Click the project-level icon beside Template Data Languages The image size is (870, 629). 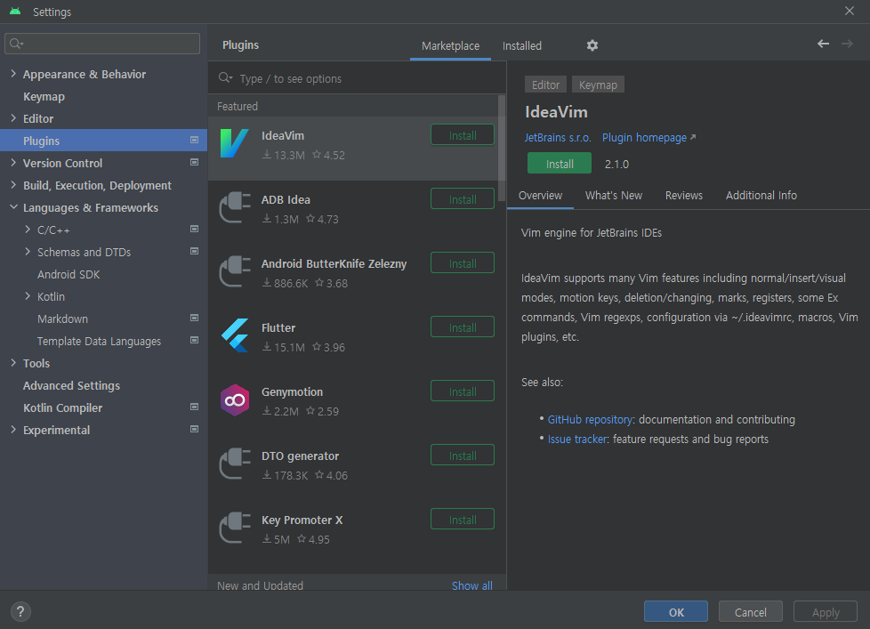click(x=194, y=340)
